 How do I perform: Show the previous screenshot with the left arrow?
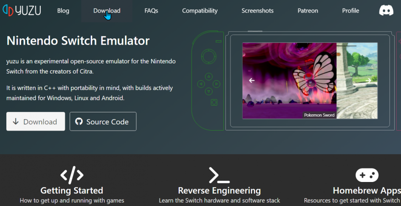click(x=252, y=81)
